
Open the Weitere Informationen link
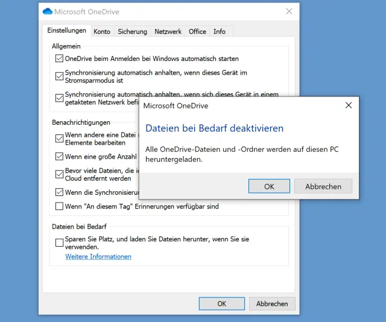pos(98,256)
